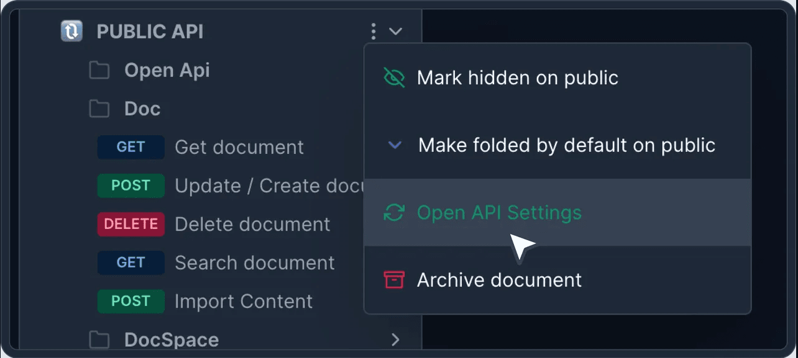This screenshot has height=358, width=798.
Task: Choose Make folded by default on public
Action: click(x=566, y=145)
